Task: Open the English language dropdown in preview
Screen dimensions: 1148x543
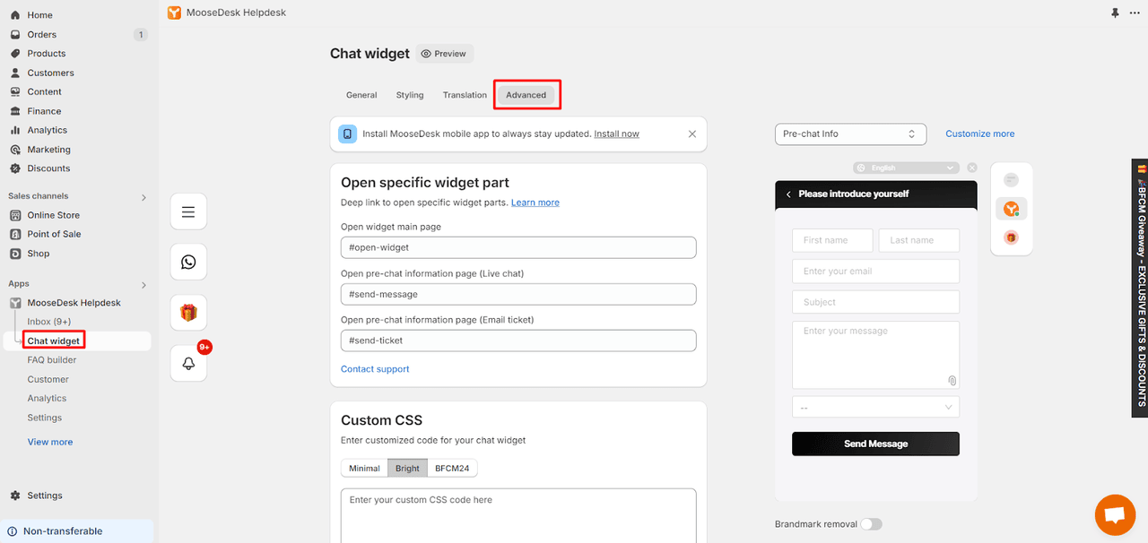Action: [906, 167]
